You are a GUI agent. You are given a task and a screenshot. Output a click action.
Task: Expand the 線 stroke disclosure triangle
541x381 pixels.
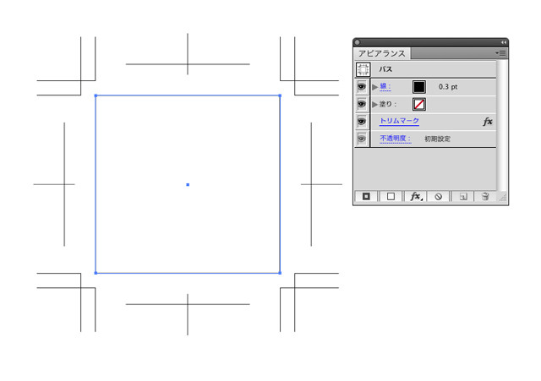(374, 87)
